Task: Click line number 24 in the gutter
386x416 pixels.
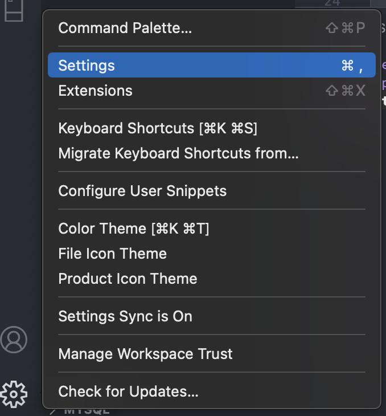Action: coord(332,3)
